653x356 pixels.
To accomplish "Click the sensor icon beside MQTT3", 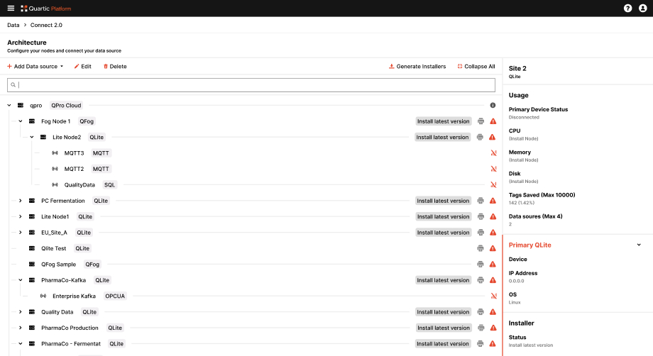I will tap(55, 153).
